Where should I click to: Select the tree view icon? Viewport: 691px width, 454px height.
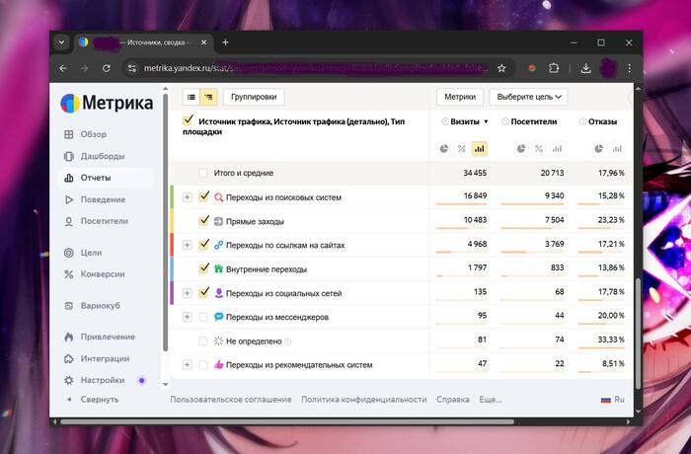point(208,97)
